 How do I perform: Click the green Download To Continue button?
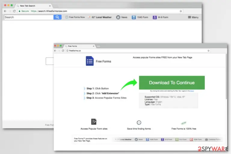tap(172, 83)
